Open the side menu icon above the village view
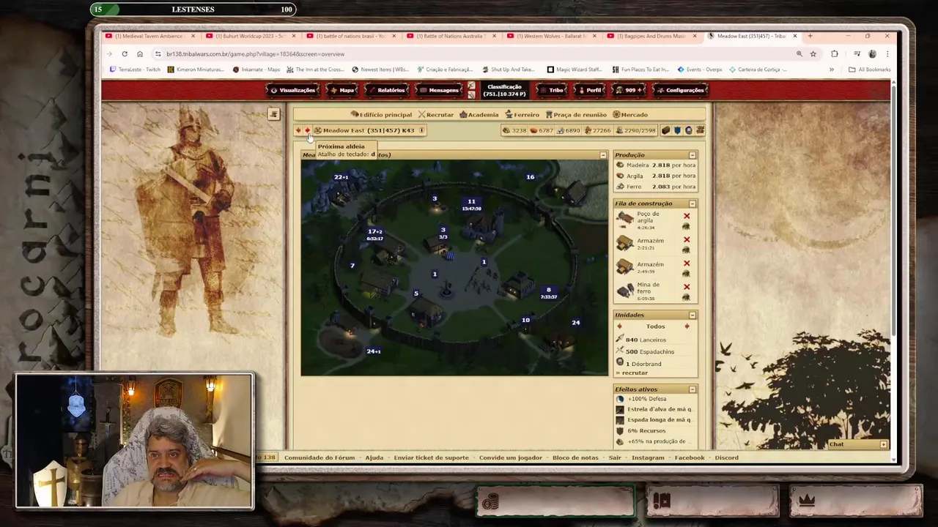Screen dimensions: 938x527 point(273,114)
